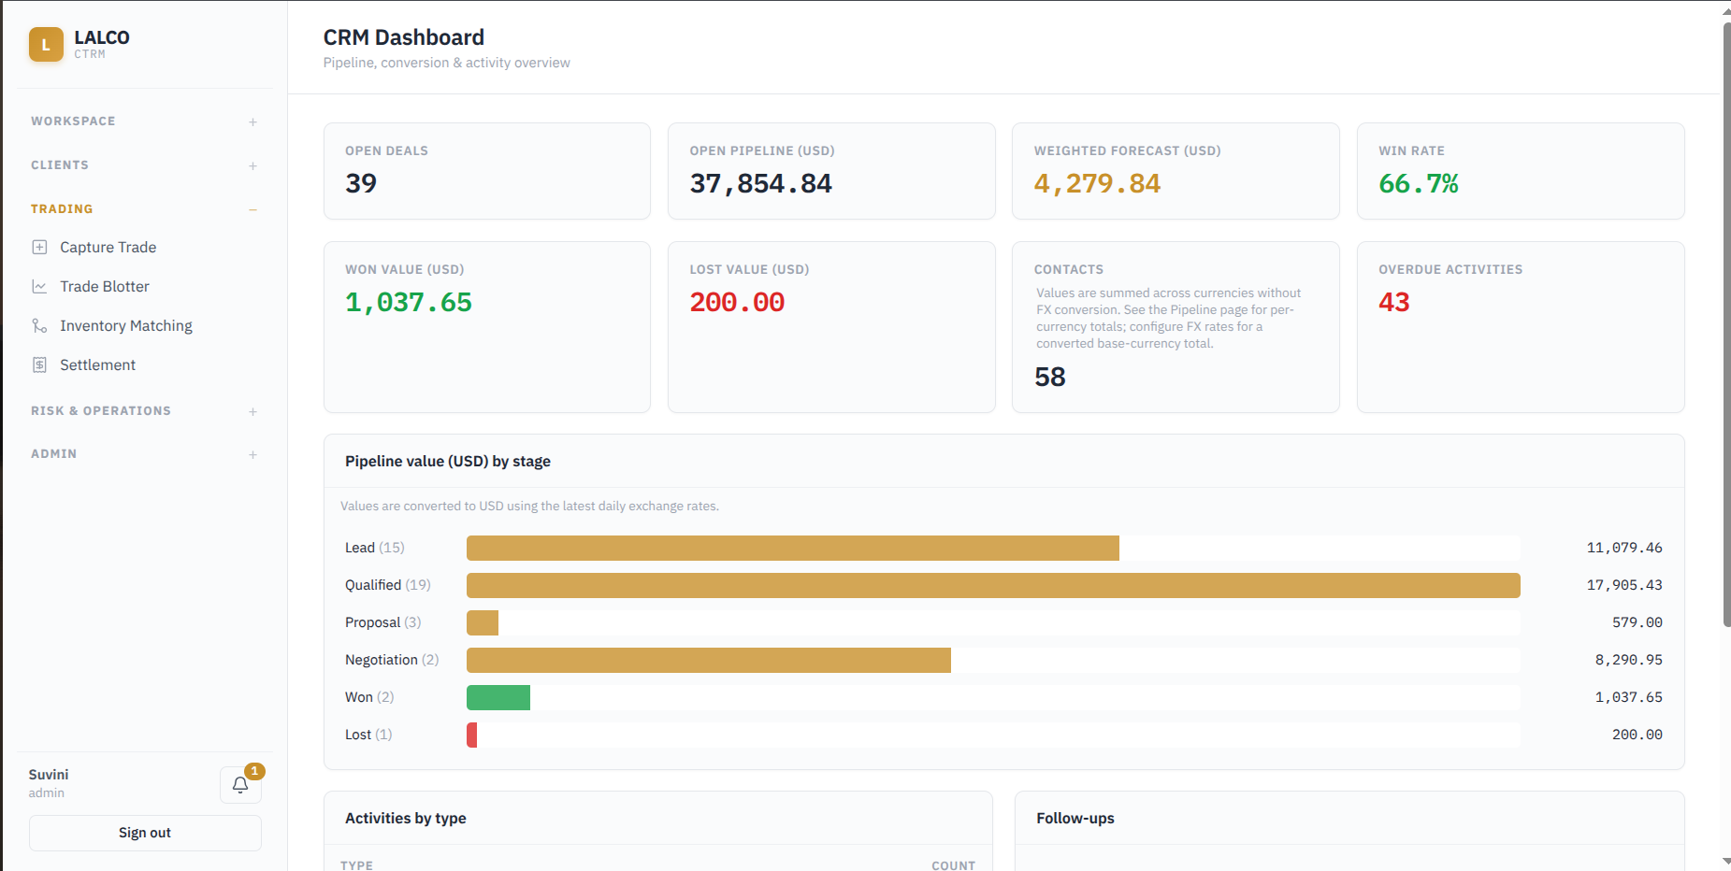Click the LALCO logo badge
1731x871 pixels.
tap(46, 44)
